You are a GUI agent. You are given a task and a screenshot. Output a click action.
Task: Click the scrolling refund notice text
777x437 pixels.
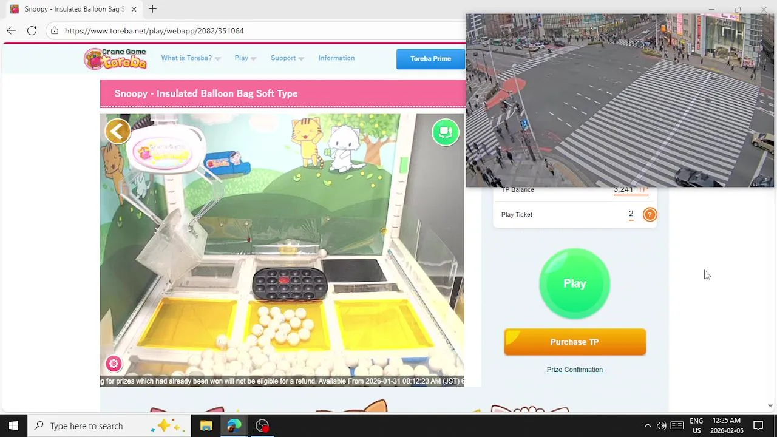[x=282, y=381]
